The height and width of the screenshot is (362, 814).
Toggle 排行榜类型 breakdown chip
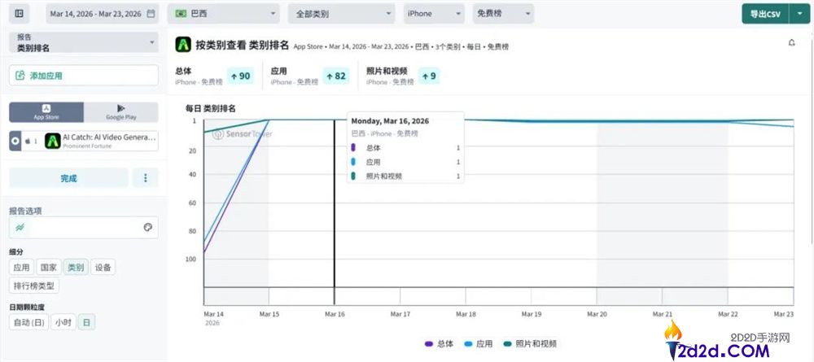[35, 286]
